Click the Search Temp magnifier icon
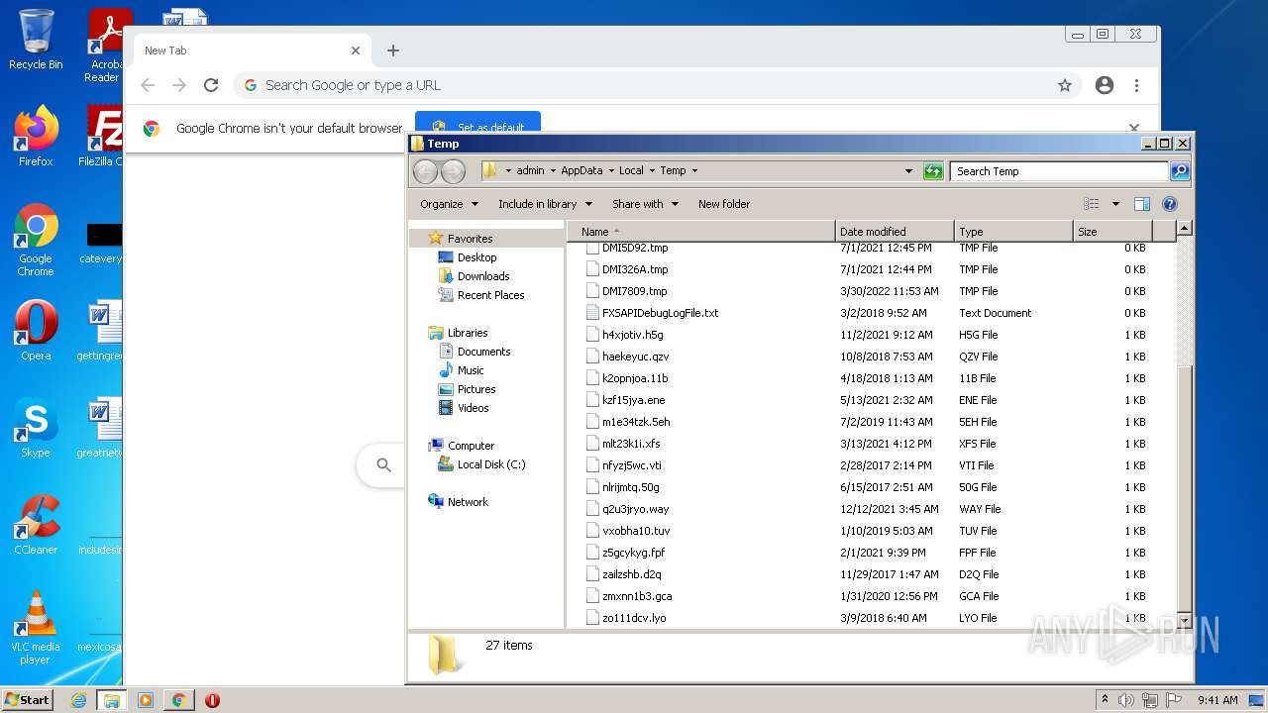Image resolution: width=1268 pixels, height=713 pixels. [x=1180, y=171]
